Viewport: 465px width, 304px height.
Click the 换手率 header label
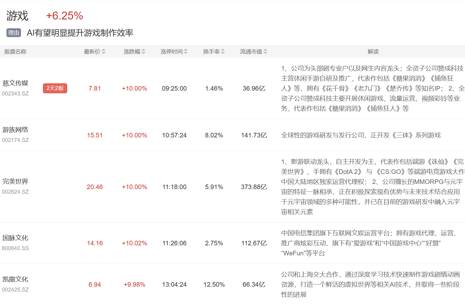(x=211, y=52)
